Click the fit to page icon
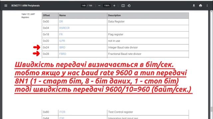Screen dimensions: 213x119 (123, 6)
